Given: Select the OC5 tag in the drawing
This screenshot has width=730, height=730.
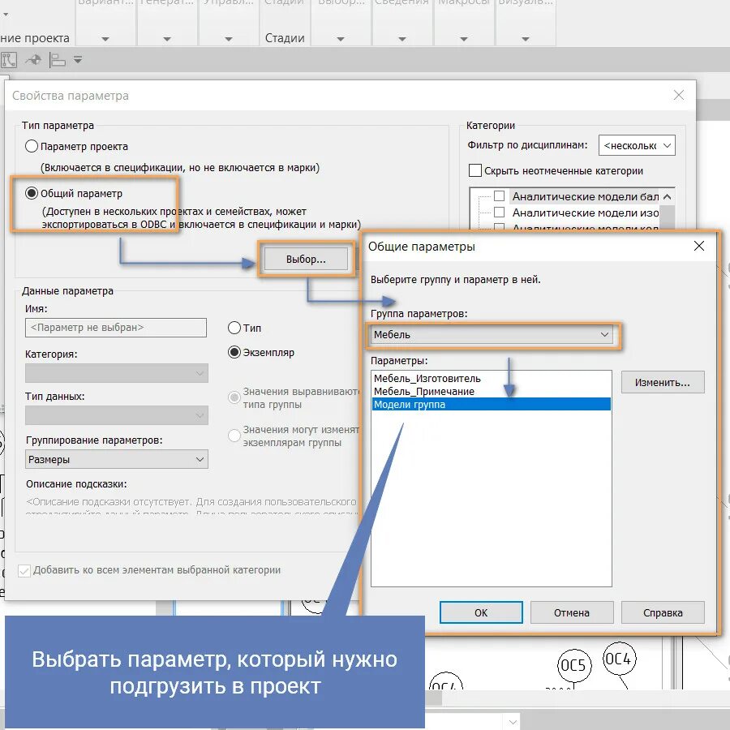Looking at the screenshot, I should point(574,665).
